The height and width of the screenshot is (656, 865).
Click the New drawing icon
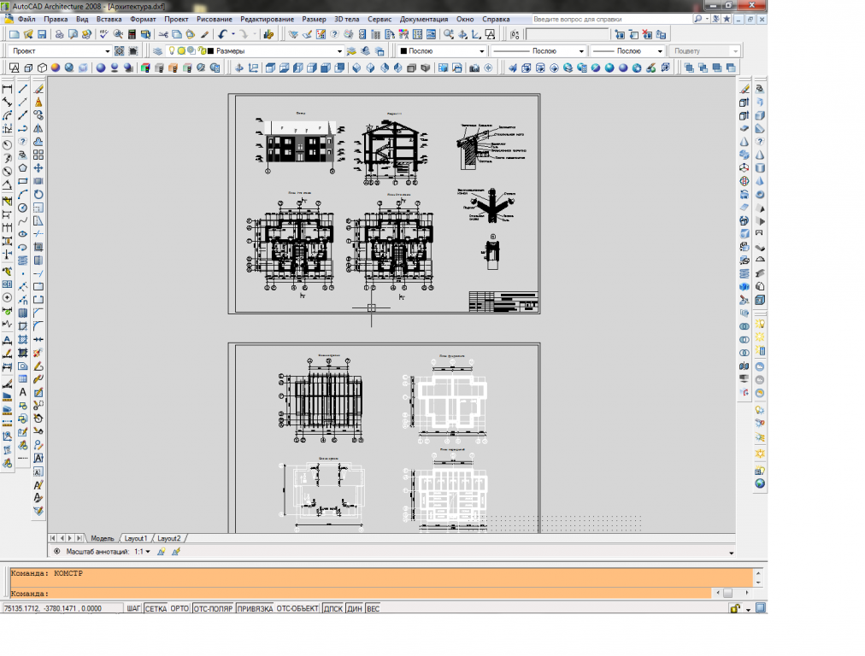pyautogui.click(x=15, y=34)
